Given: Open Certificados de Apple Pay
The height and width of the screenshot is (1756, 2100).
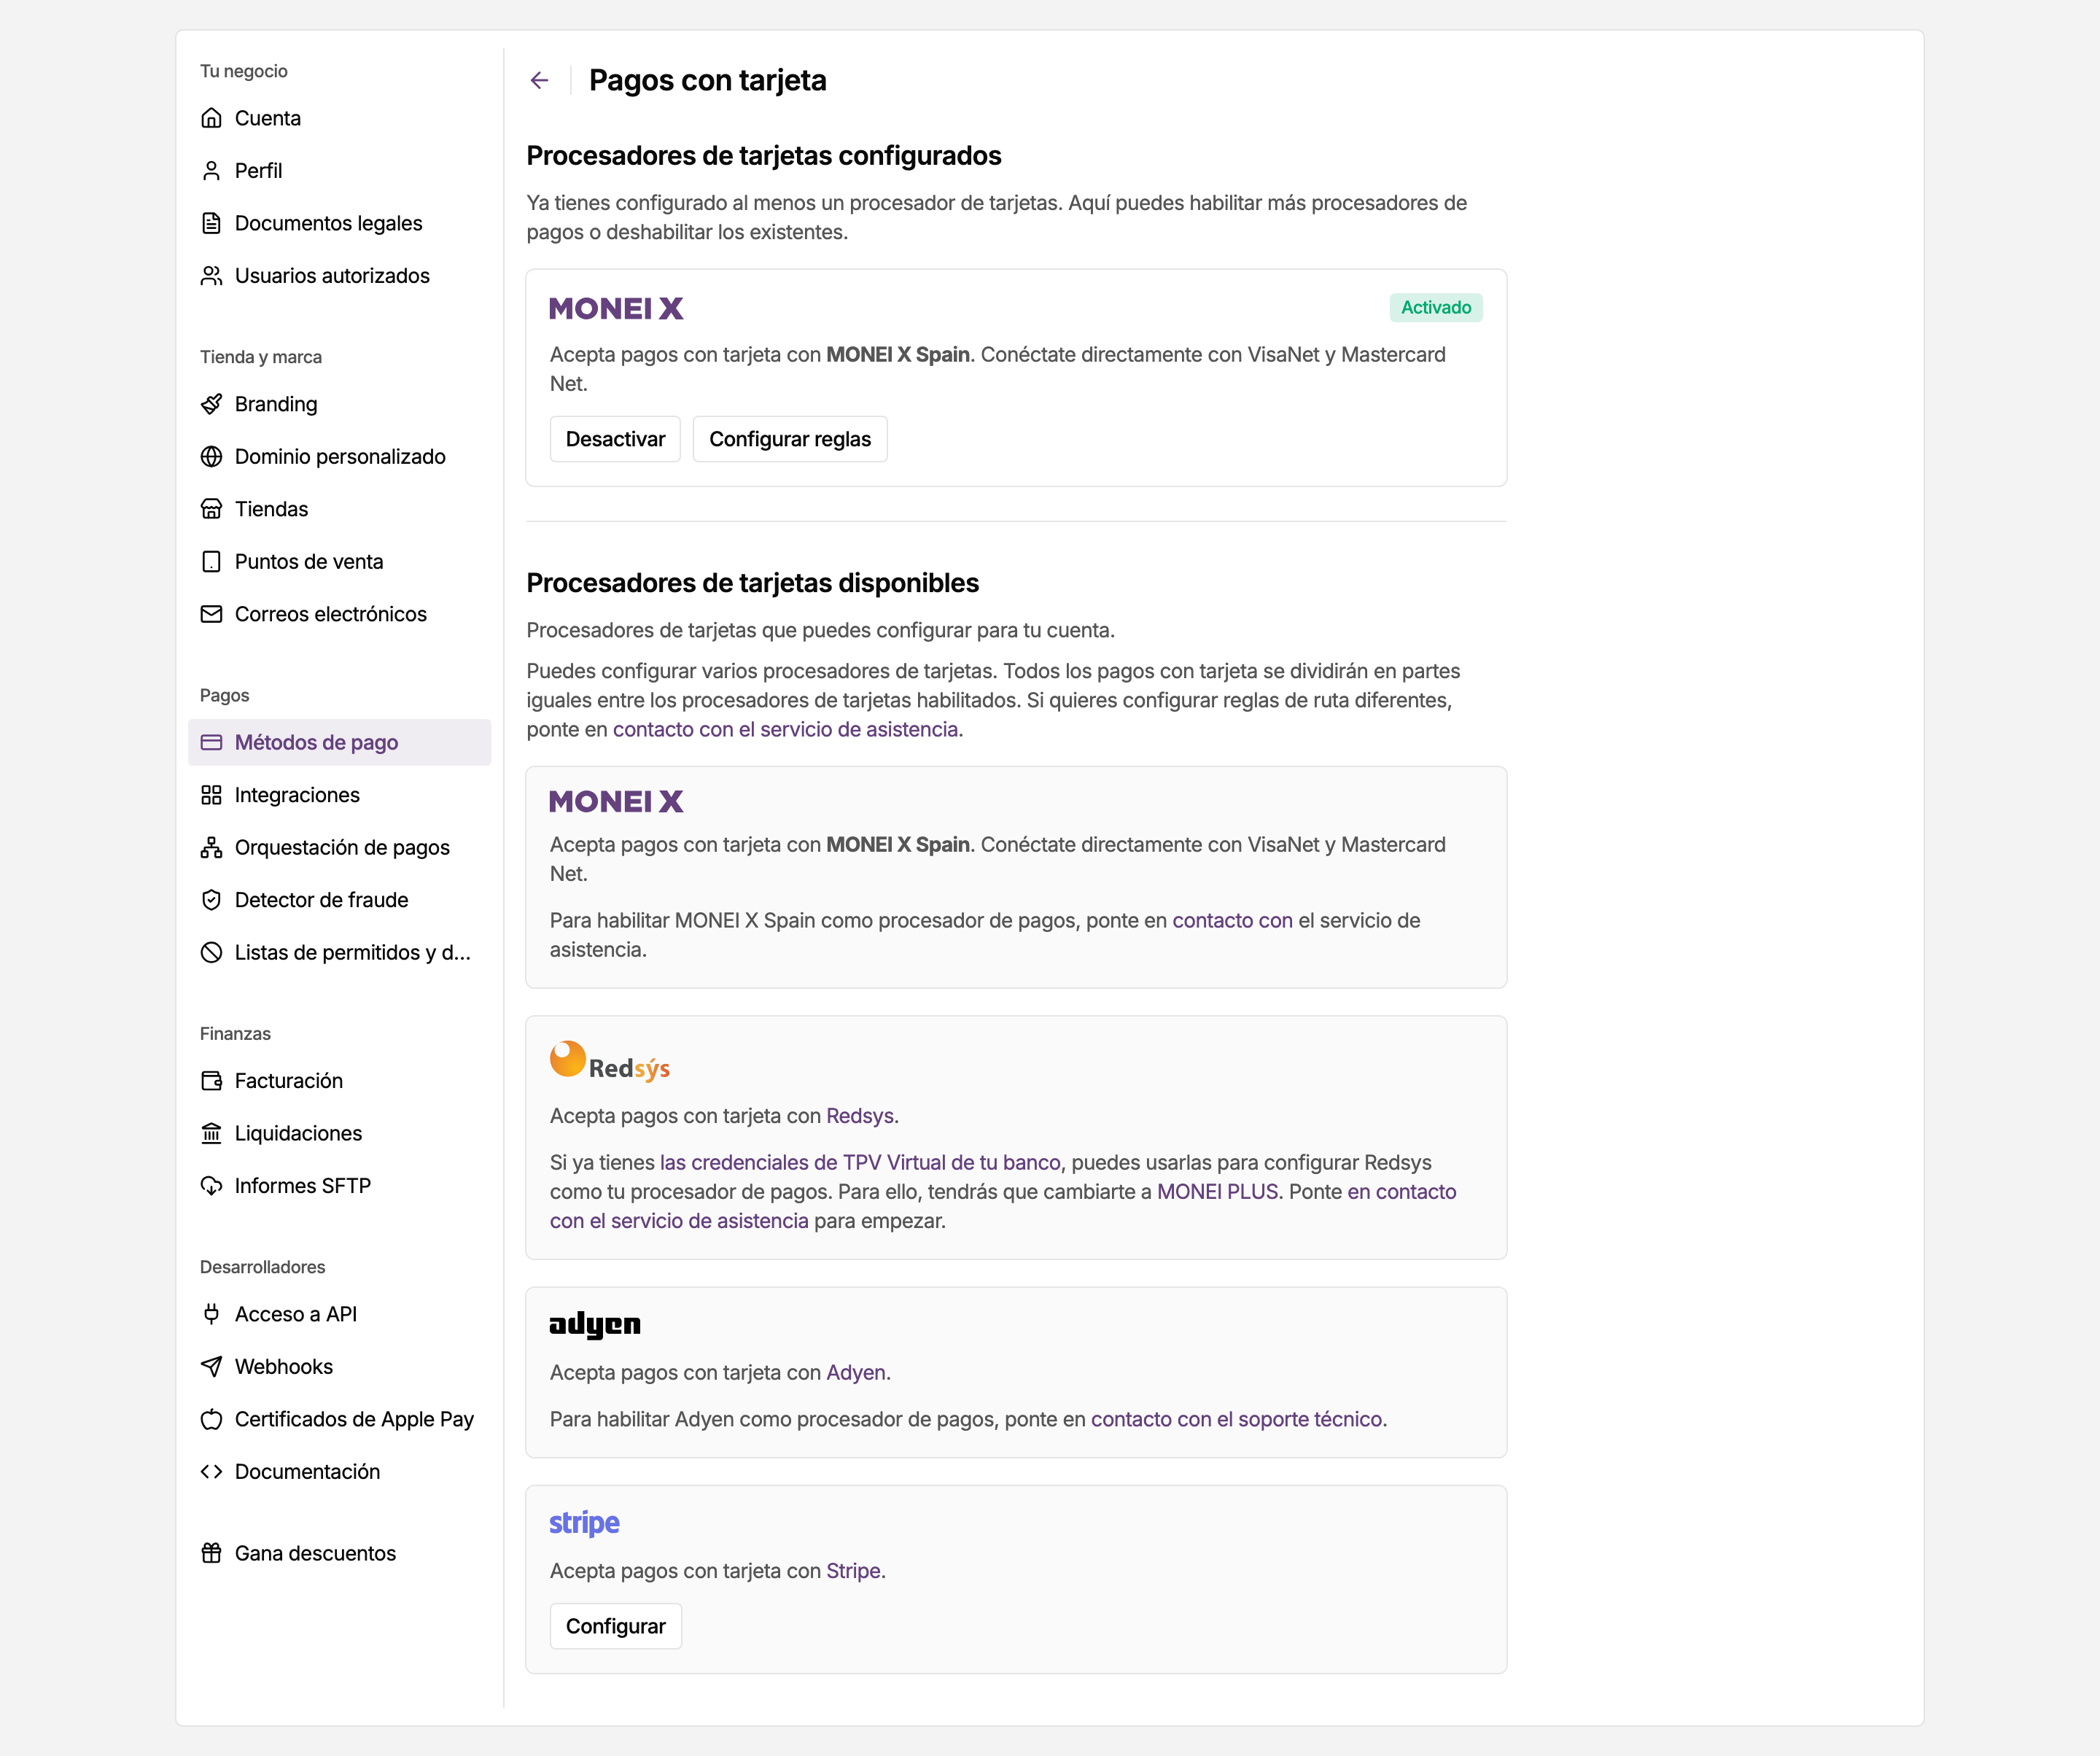Looking at the screenshot, I should (x=339, y=1419).
